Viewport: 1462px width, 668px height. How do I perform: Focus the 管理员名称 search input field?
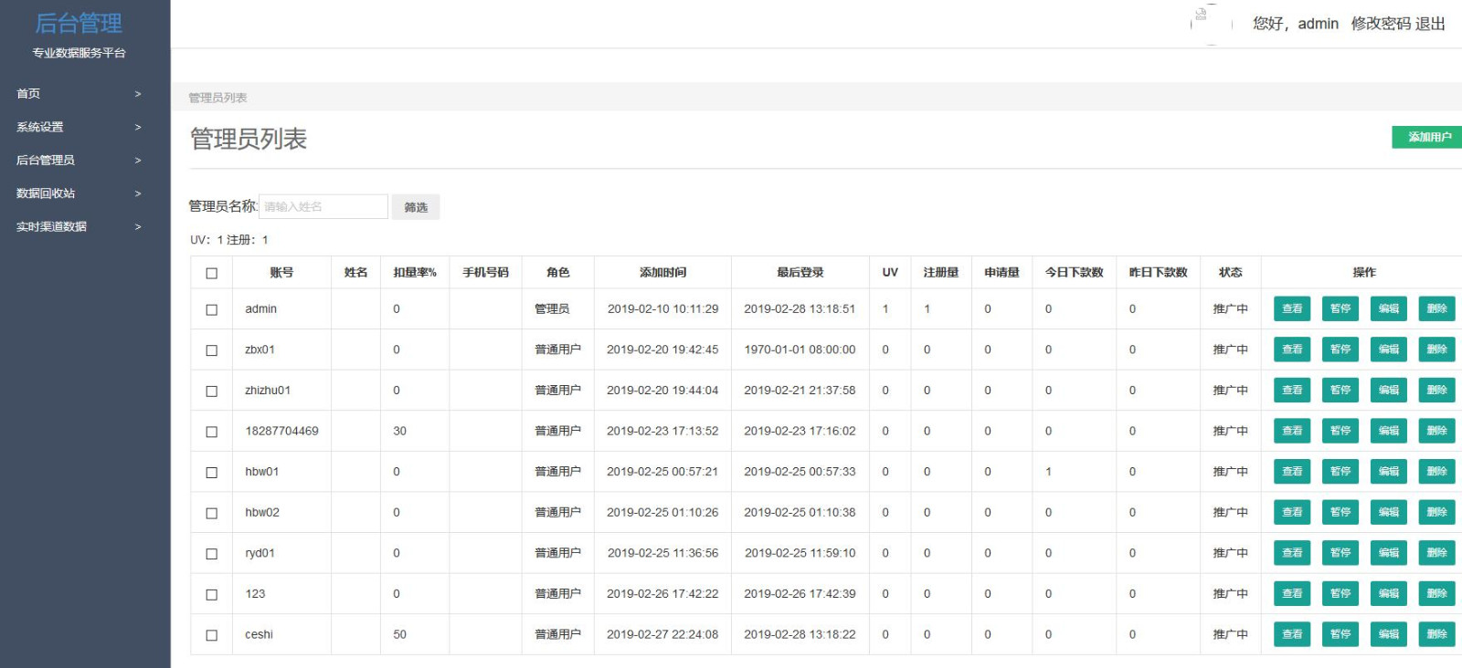pos(323,207)
